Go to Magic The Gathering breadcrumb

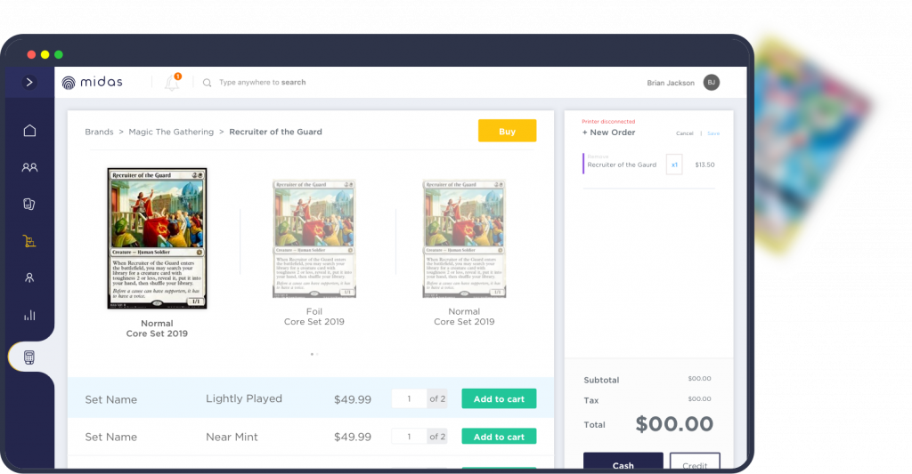click(171, 132)
